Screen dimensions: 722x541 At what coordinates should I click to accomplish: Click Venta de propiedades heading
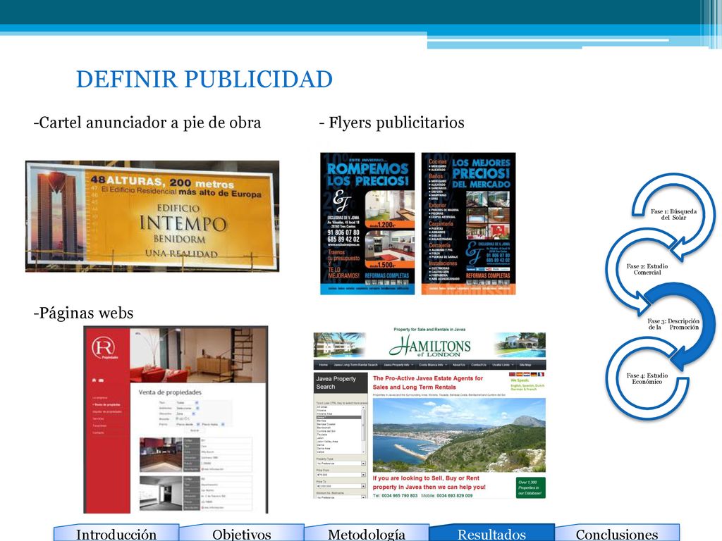(x=170, y=392)
